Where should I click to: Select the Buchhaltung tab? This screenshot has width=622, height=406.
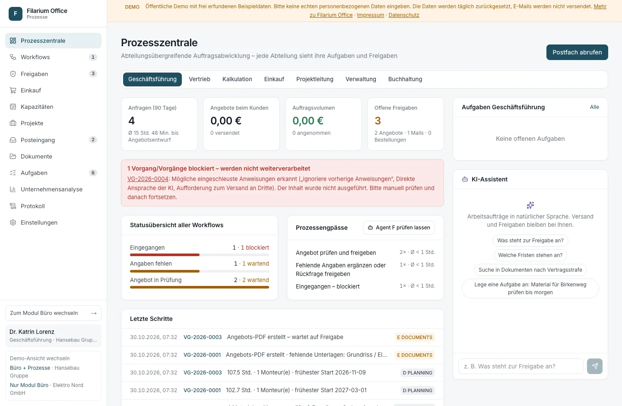pyautogui.click(x=405, y=79)
